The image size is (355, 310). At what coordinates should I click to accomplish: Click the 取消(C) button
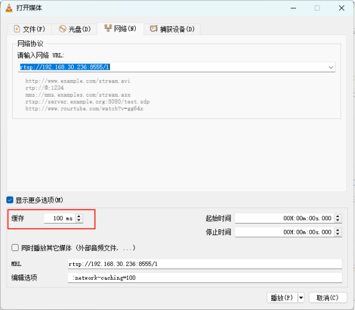327,298
